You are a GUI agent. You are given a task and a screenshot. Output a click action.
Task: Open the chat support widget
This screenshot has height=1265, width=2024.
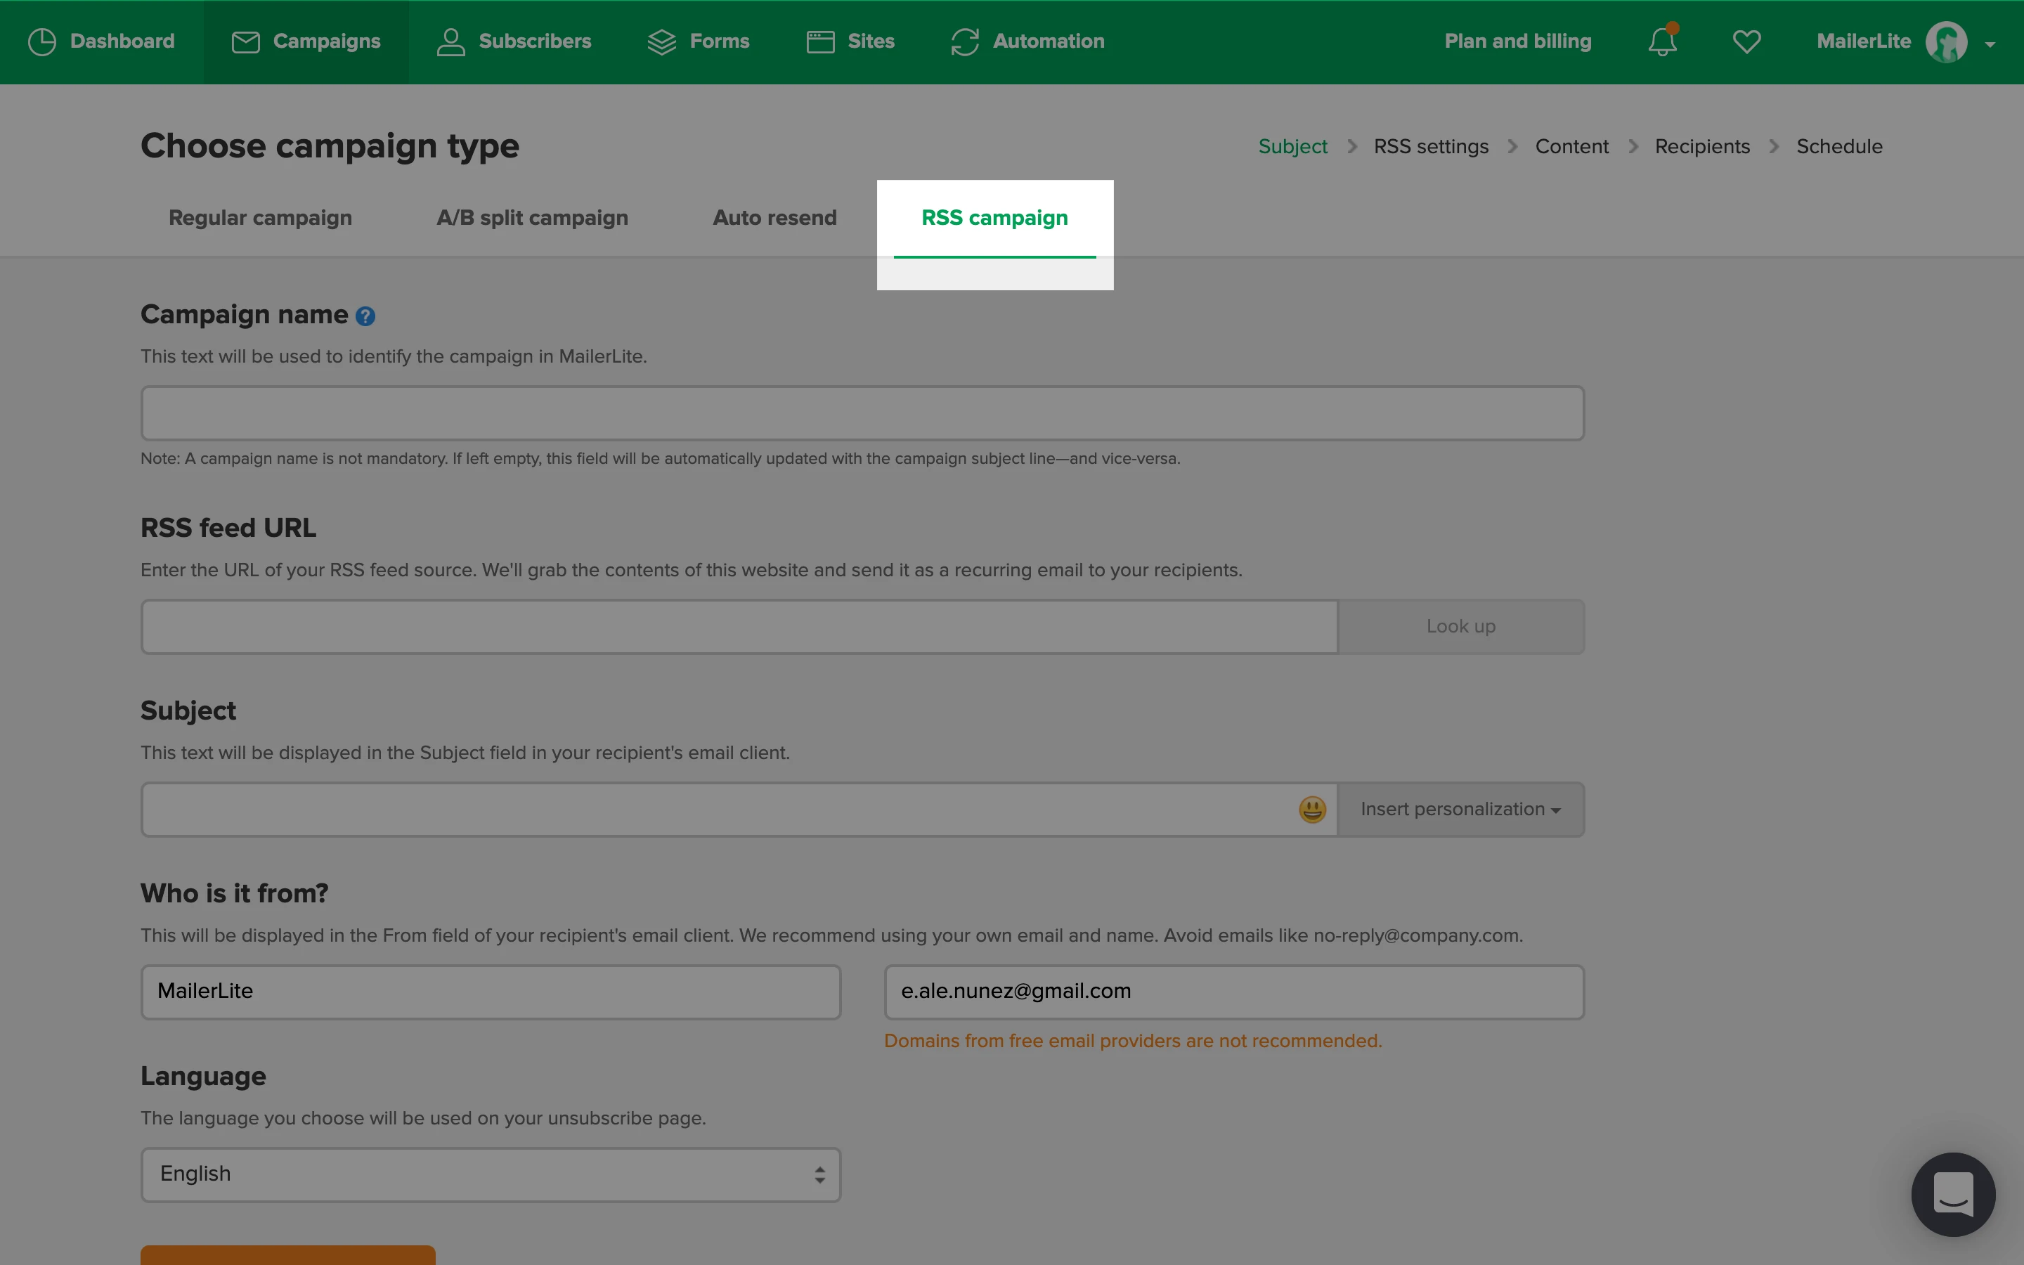pyautogui.click(x=1953, y=1194)
